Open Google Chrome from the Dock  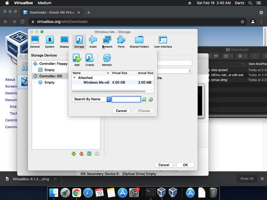point(77,193)
